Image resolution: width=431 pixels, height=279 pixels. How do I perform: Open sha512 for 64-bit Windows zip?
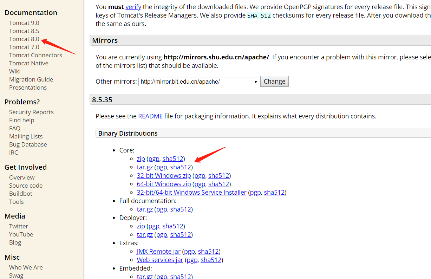click(x=218, y=184)
